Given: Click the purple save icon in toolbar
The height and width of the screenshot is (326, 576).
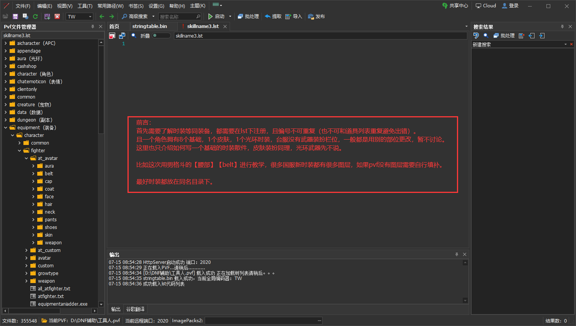Looking at the screenshot, I should 15,16.
